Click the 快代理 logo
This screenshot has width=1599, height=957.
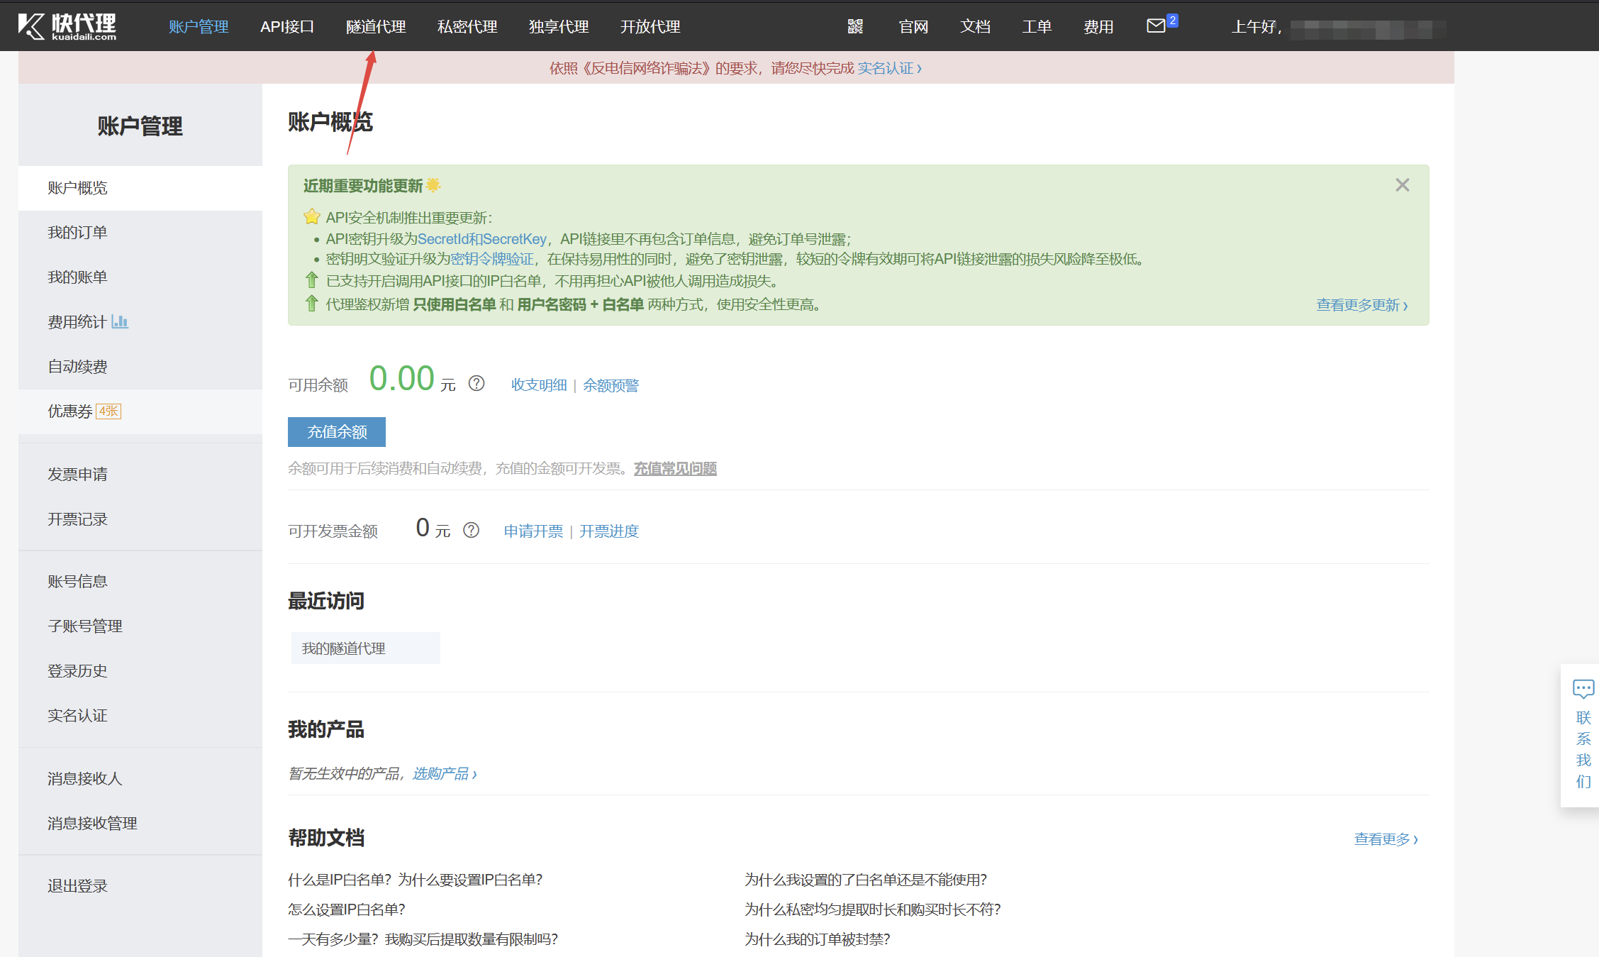[67, 26]
